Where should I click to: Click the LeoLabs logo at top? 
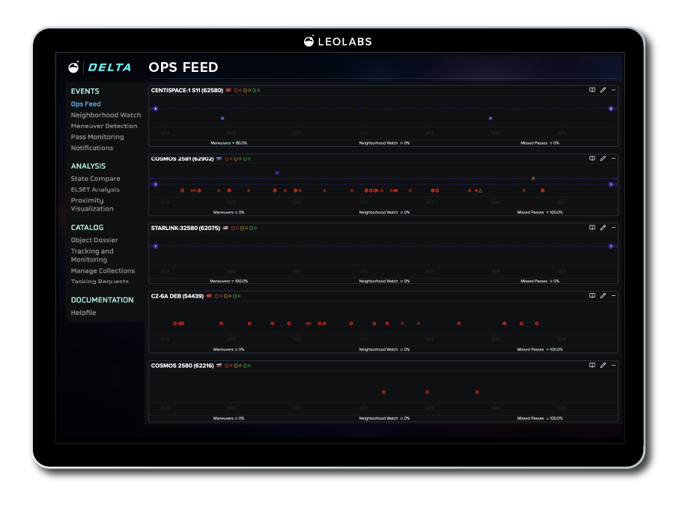pos(338,41)
